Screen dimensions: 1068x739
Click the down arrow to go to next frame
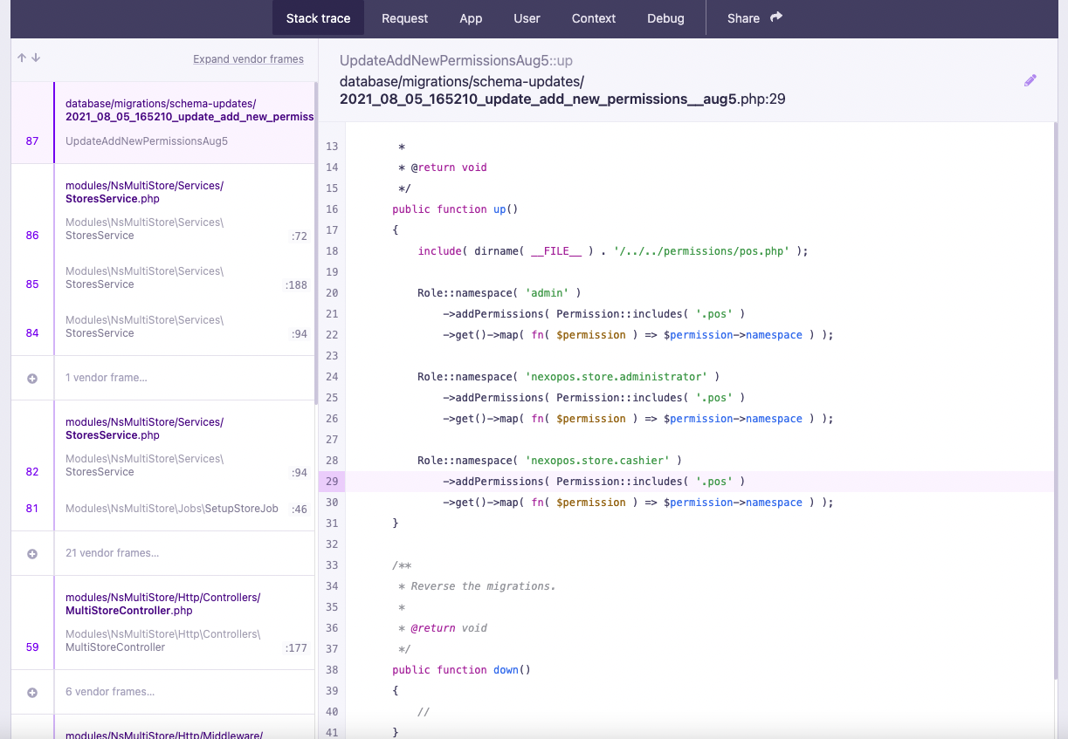(x=34, y=58)
